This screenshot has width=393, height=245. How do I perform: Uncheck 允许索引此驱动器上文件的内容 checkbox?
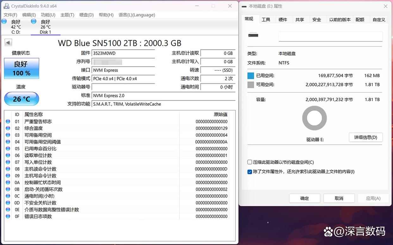click(250, 172)
